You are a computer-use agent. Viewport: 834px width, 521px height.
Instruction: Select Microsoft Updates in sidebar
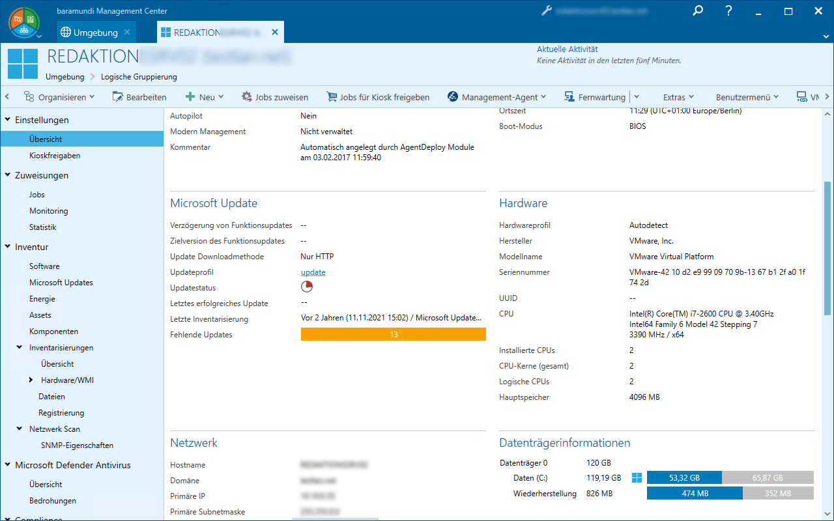61,283
